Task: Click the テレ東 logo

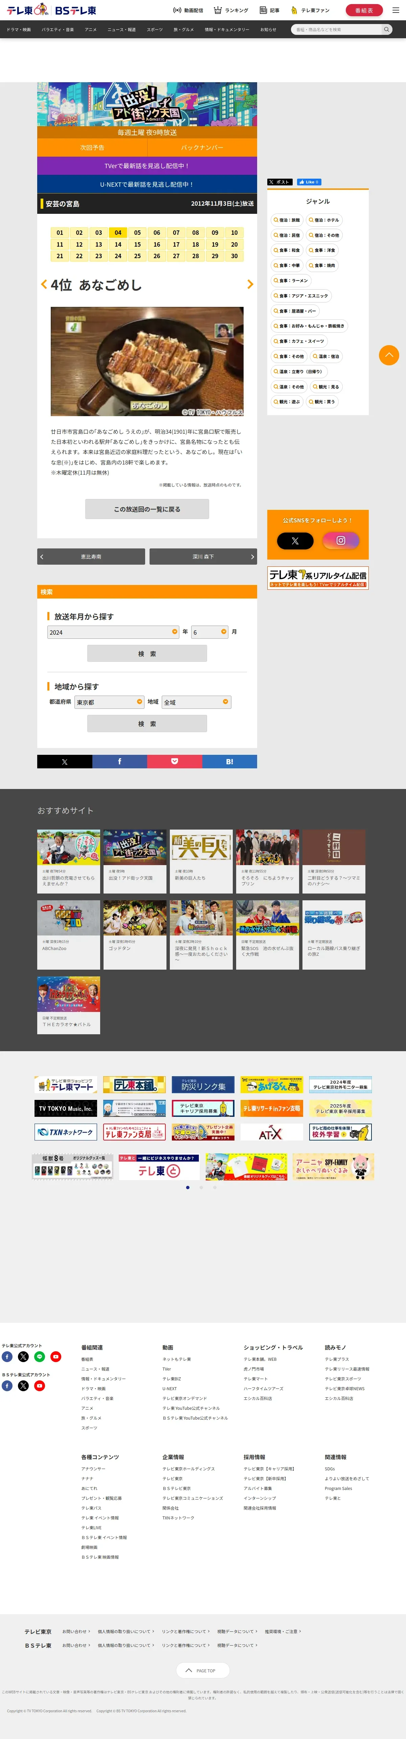Action: (x=27, y=10)
